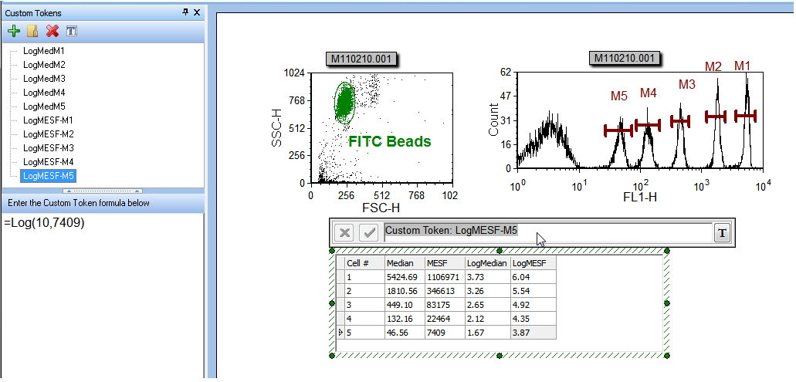
Task: Delete token with red X icon
Action: coord(52,32)
